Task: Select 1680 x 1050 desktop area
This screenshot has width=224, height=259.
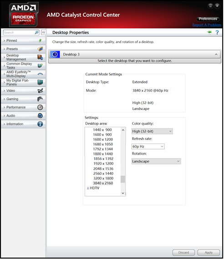Action: point(103,144)
